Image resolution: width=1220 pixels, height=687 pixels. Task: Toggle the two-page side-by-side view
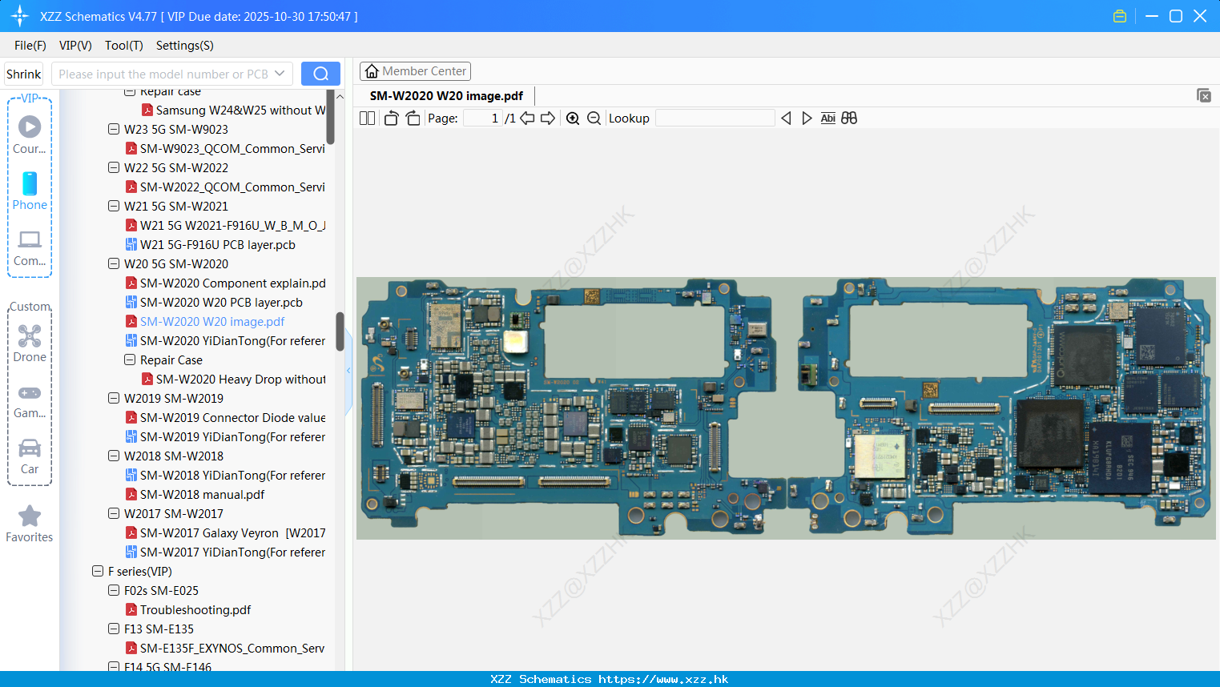[x=367, y=119]
